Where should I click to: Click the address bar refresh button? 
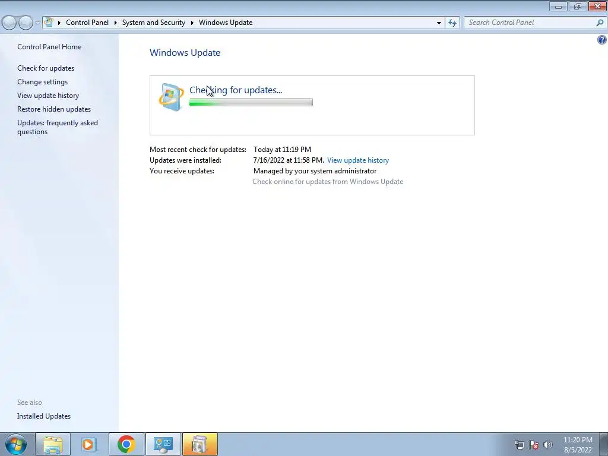tap(452, 23)
